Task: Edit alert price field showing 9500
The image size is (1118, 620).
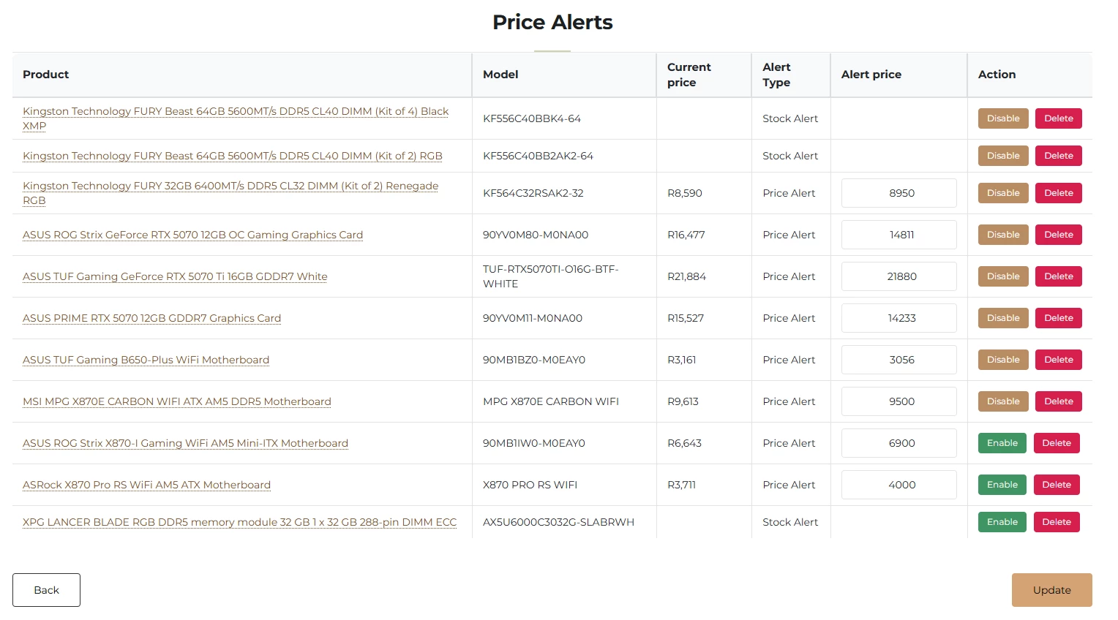Action: (x=899, y=401)
